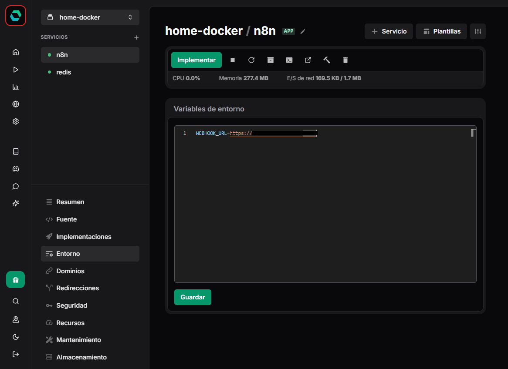Open the Dominios section

(x=90, y=271)
